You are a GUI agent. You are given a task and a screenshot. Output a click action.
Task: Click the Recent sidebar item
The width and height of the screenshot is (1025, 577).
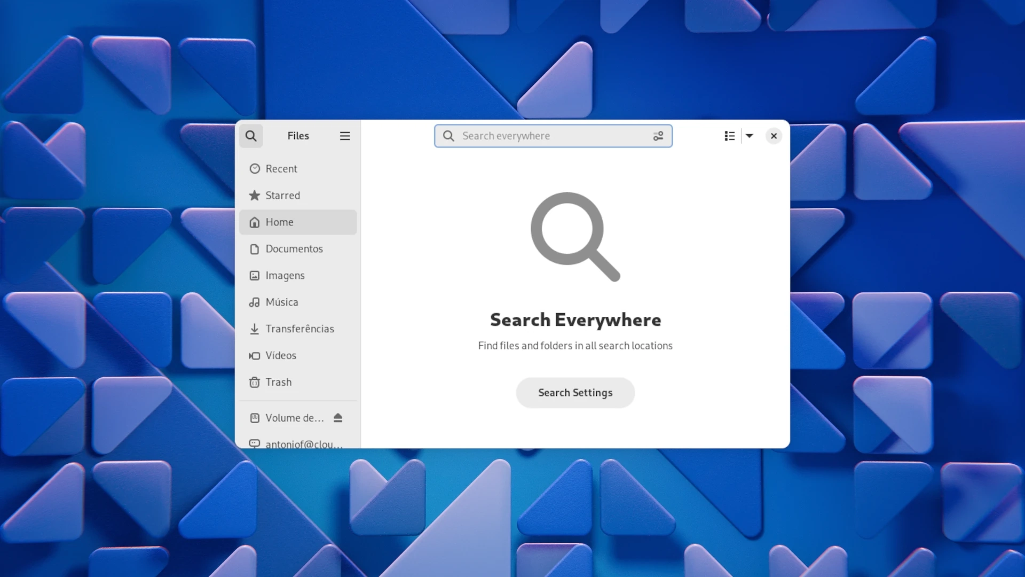pos(281,168)
